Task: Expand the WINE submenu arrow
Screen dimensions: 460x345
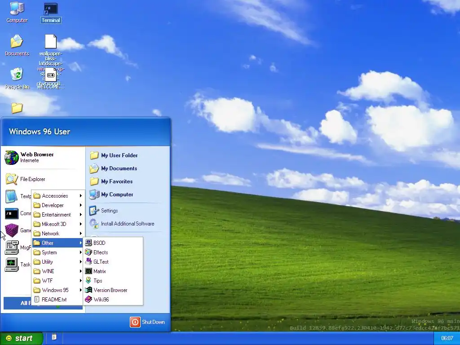Action: point(81,271)
